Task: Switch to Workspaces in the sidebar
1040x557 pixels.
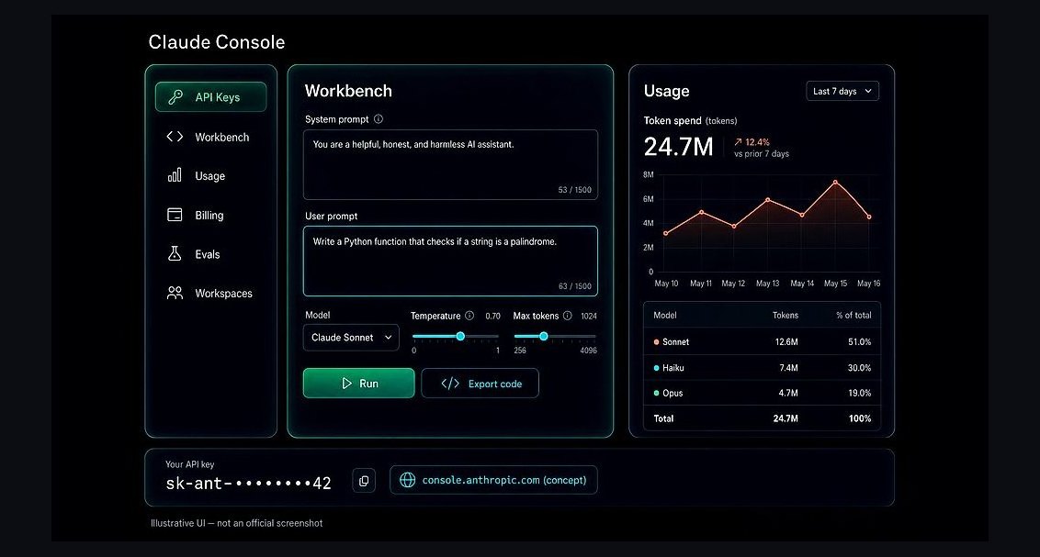Action: [x=211, y=294]
